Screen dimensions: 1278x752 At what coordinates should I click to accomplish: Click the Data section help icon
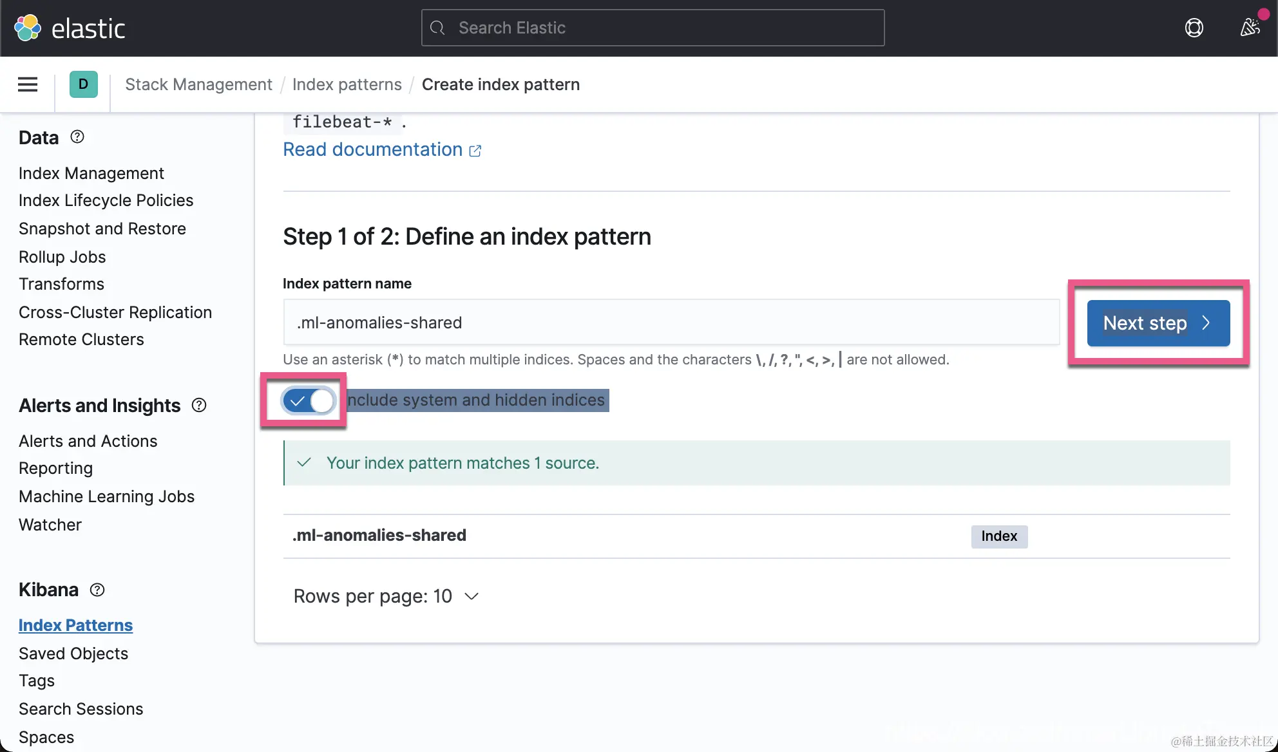coord(77,137)
